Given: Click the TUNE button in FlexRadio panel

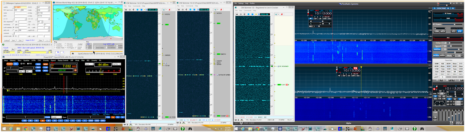Looking at the screenshot, I should tap(437, 31).
